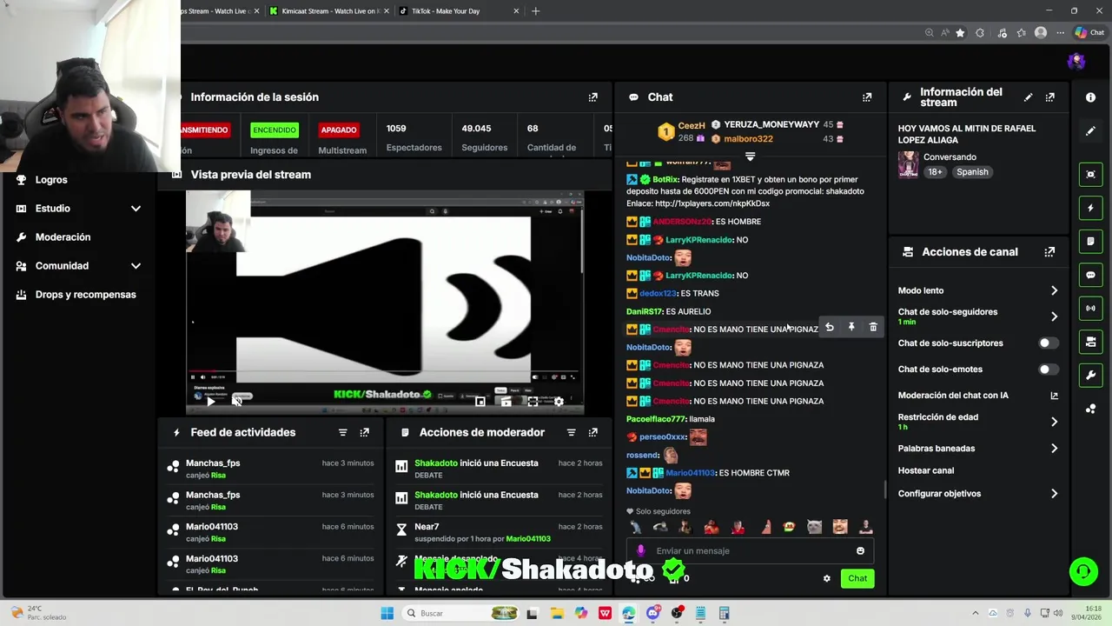Viewport: 1112px width, 626px height.
Task: Click the Enviar un mensaje input field
Action: click(x=751, y=550)
